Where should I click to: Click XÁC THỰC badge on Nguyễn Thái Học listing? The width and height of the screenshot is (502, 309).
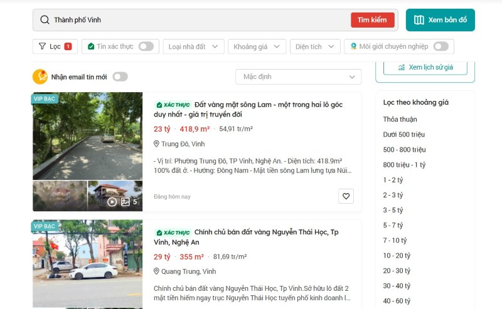tap(173, 233)
